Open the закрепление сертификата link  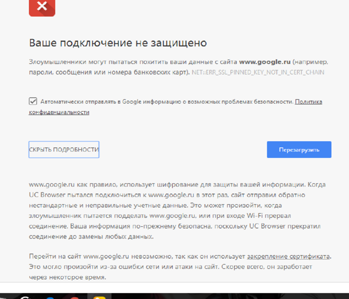pos(288,256)
